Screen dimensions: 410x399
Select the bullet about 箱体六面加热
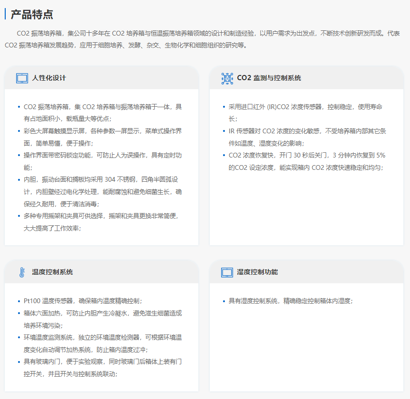coord(102,319)
